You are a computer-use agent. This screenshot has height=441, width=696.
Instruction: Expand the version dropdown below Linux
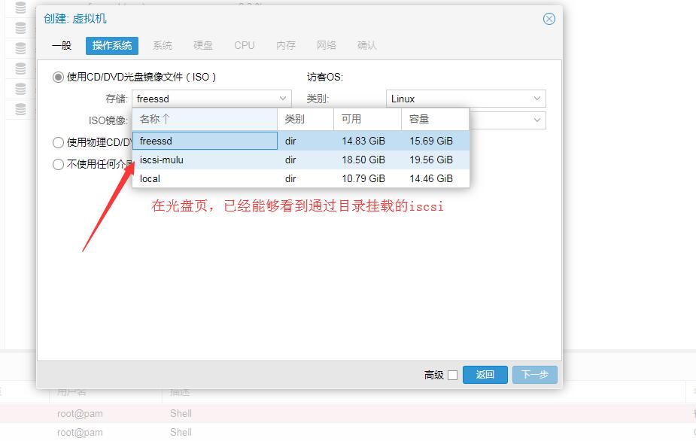(537, 120)
